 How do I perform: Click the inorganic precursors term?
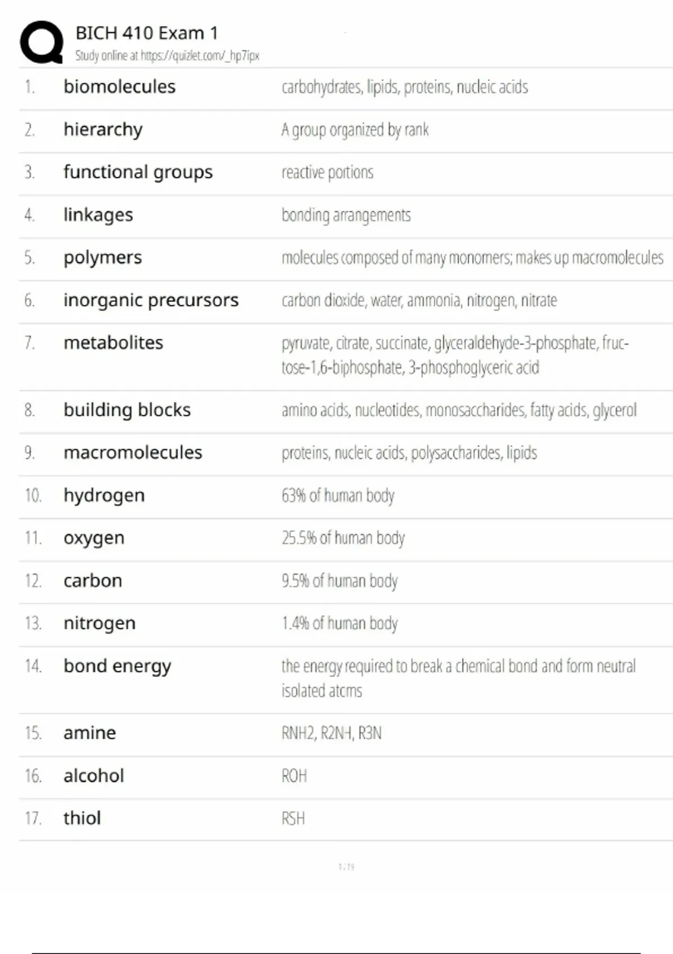(151, 300)
